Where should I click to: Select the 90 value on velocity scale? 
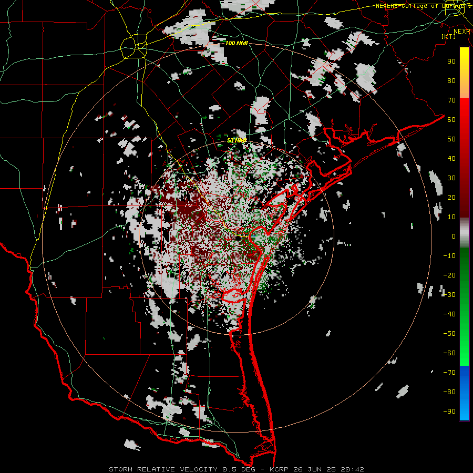point(451,61)
